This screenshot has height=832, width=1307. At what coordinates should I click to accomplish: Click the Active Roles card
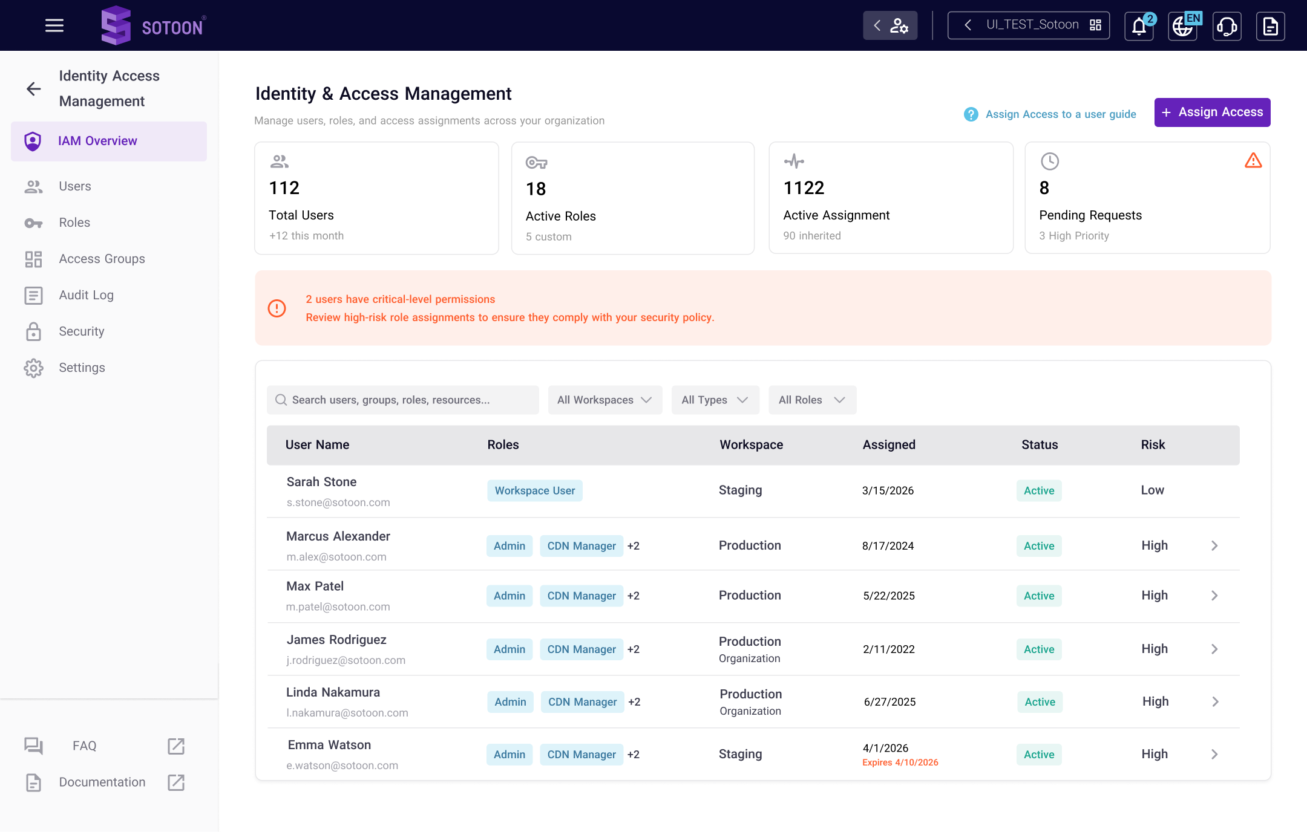click(633, 198)
